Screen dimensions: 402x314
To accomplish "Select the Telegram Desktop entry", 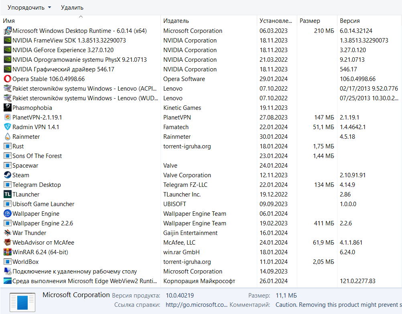I will [x=37, y=184].
